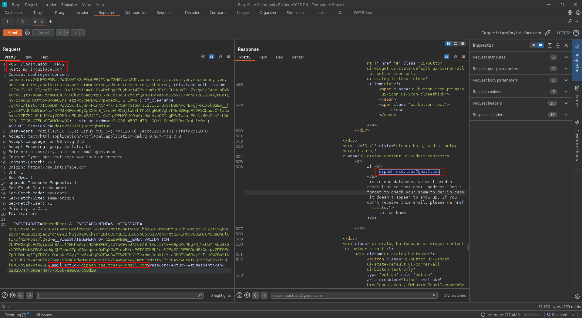Switch to side-by-side request/response layout
The image size is (582, 318).
tap(448, 44)
